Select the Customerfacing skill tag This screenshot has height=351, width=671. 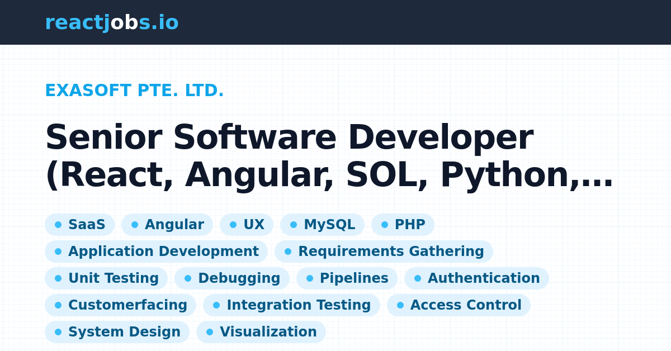(x=121, y=305)
